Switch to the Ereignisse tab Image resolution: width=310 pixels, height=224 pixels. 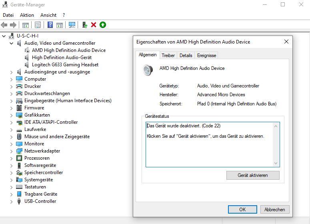207,56
